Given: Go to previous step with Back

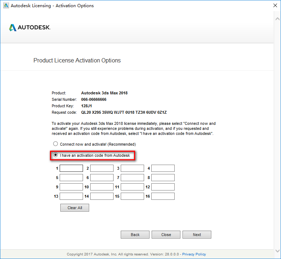Looking at the screenshot, I should 135,235.
